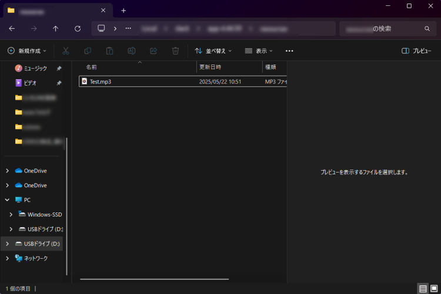Screen dimensions: 441x294
Task: Click the pin icon beside ビデオ
Action: 59,83
